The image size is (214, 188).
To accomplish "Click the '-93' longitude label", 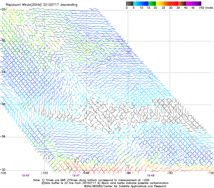I will click(x=170, y=173).
